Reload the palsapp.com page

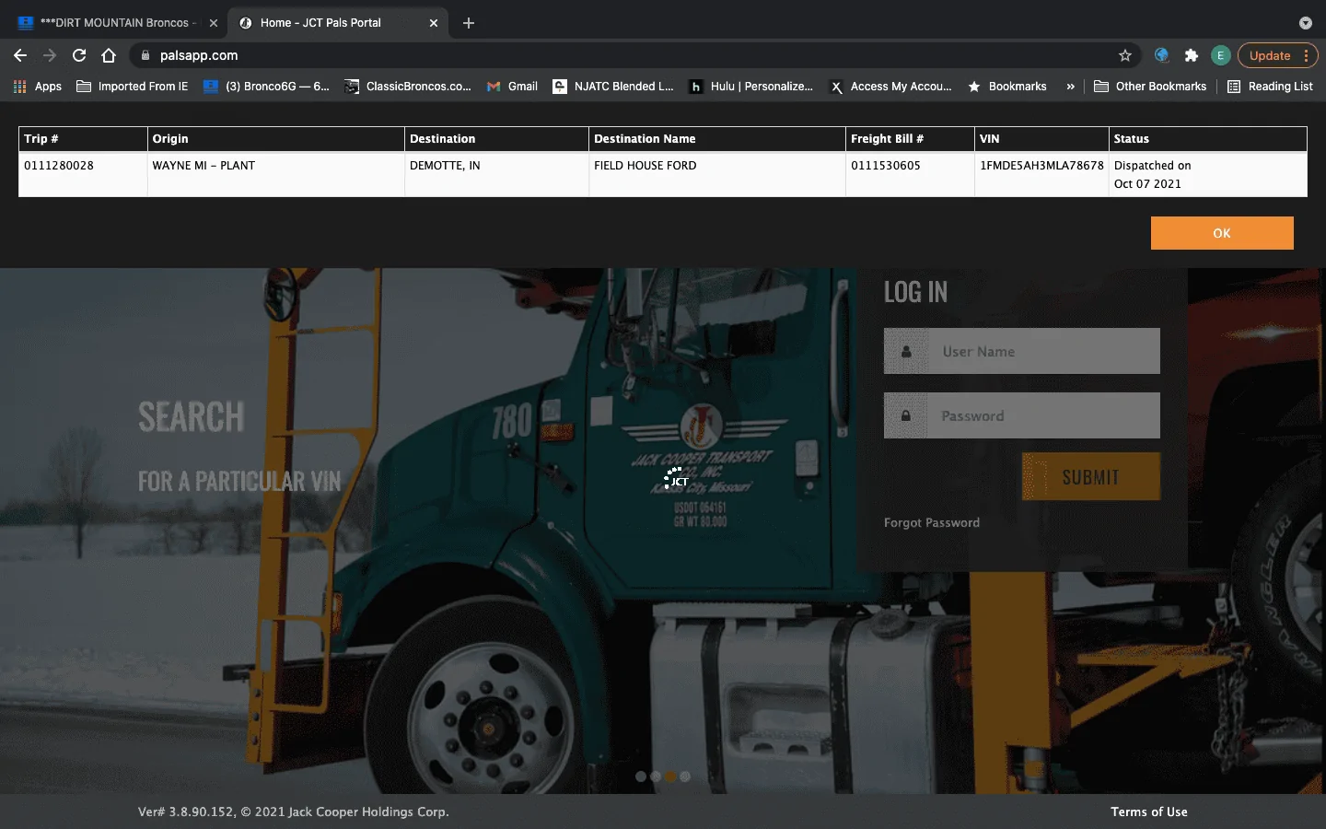pos(79,55)
